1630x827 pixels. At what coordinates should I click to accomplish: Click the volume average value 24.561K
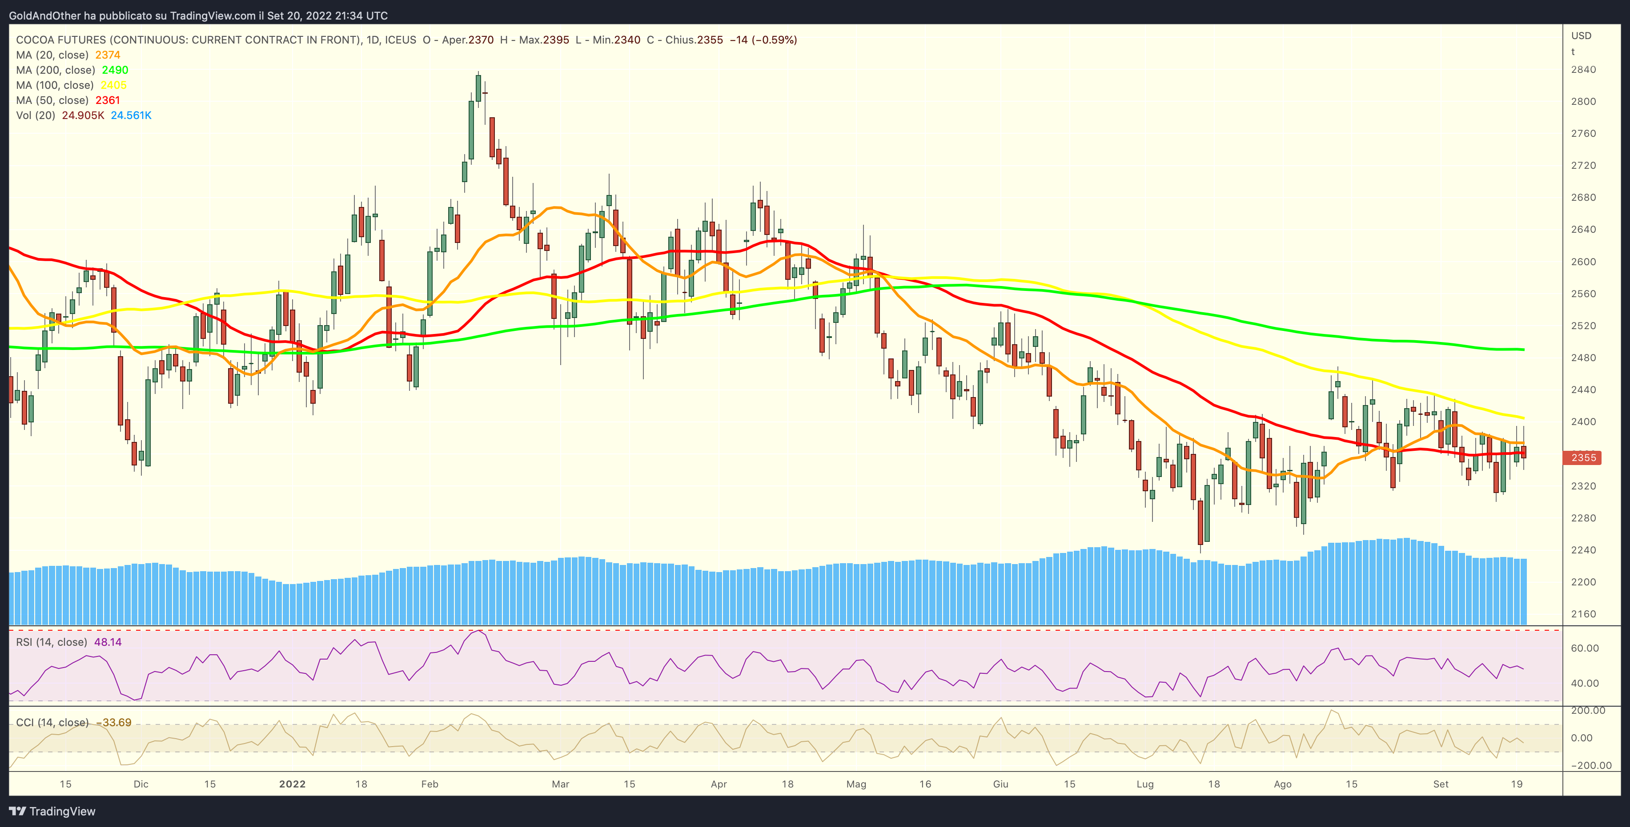click(x=131, y=116)
